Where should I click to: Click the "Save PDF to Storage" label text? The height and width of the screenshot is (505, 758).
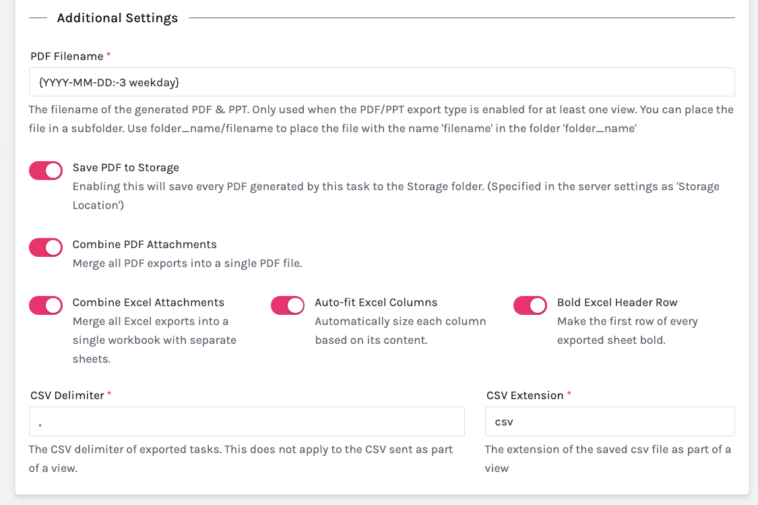(x=125, y=167)
